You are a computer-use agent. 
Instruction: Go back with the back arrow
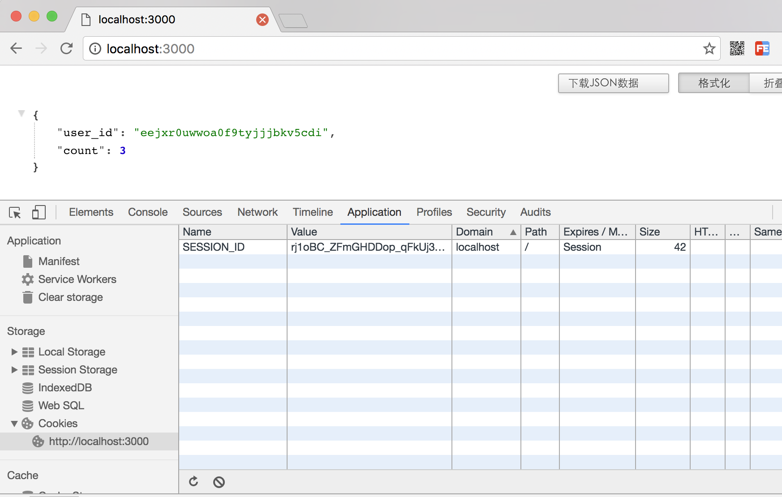pos(16,48)
